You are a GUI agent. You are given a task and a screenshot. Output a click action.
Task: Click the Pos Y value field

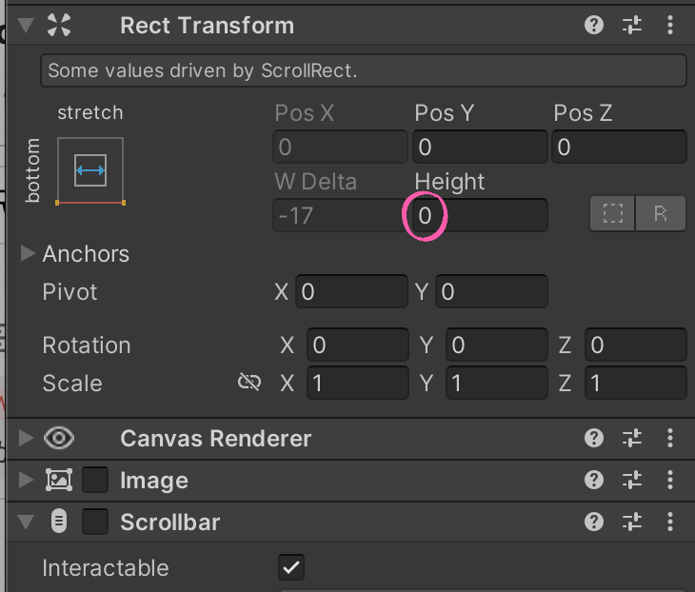pos(480,147)
